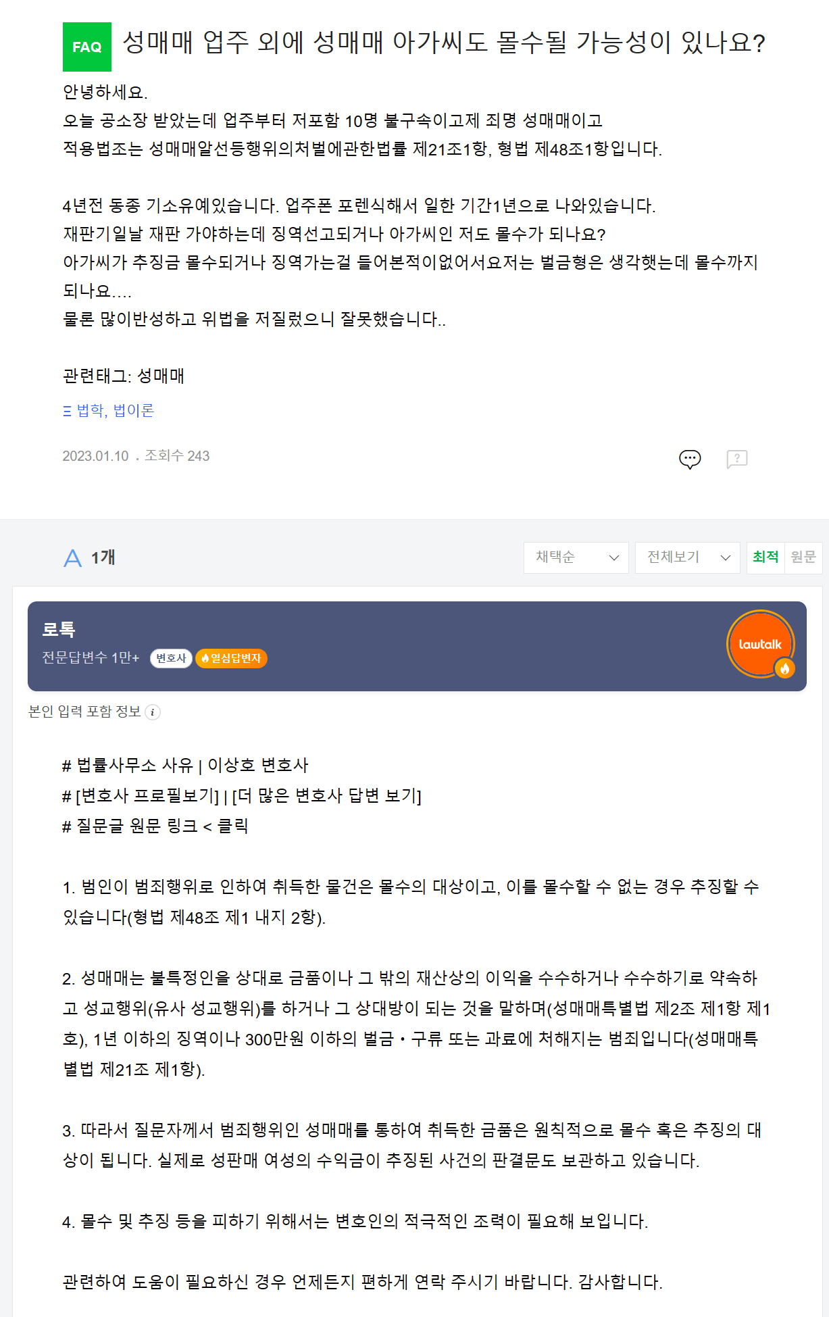Click the 전문답변수 1만+ label
The width and height of the screenshot is (829, 1317).
tap(91, 657)
